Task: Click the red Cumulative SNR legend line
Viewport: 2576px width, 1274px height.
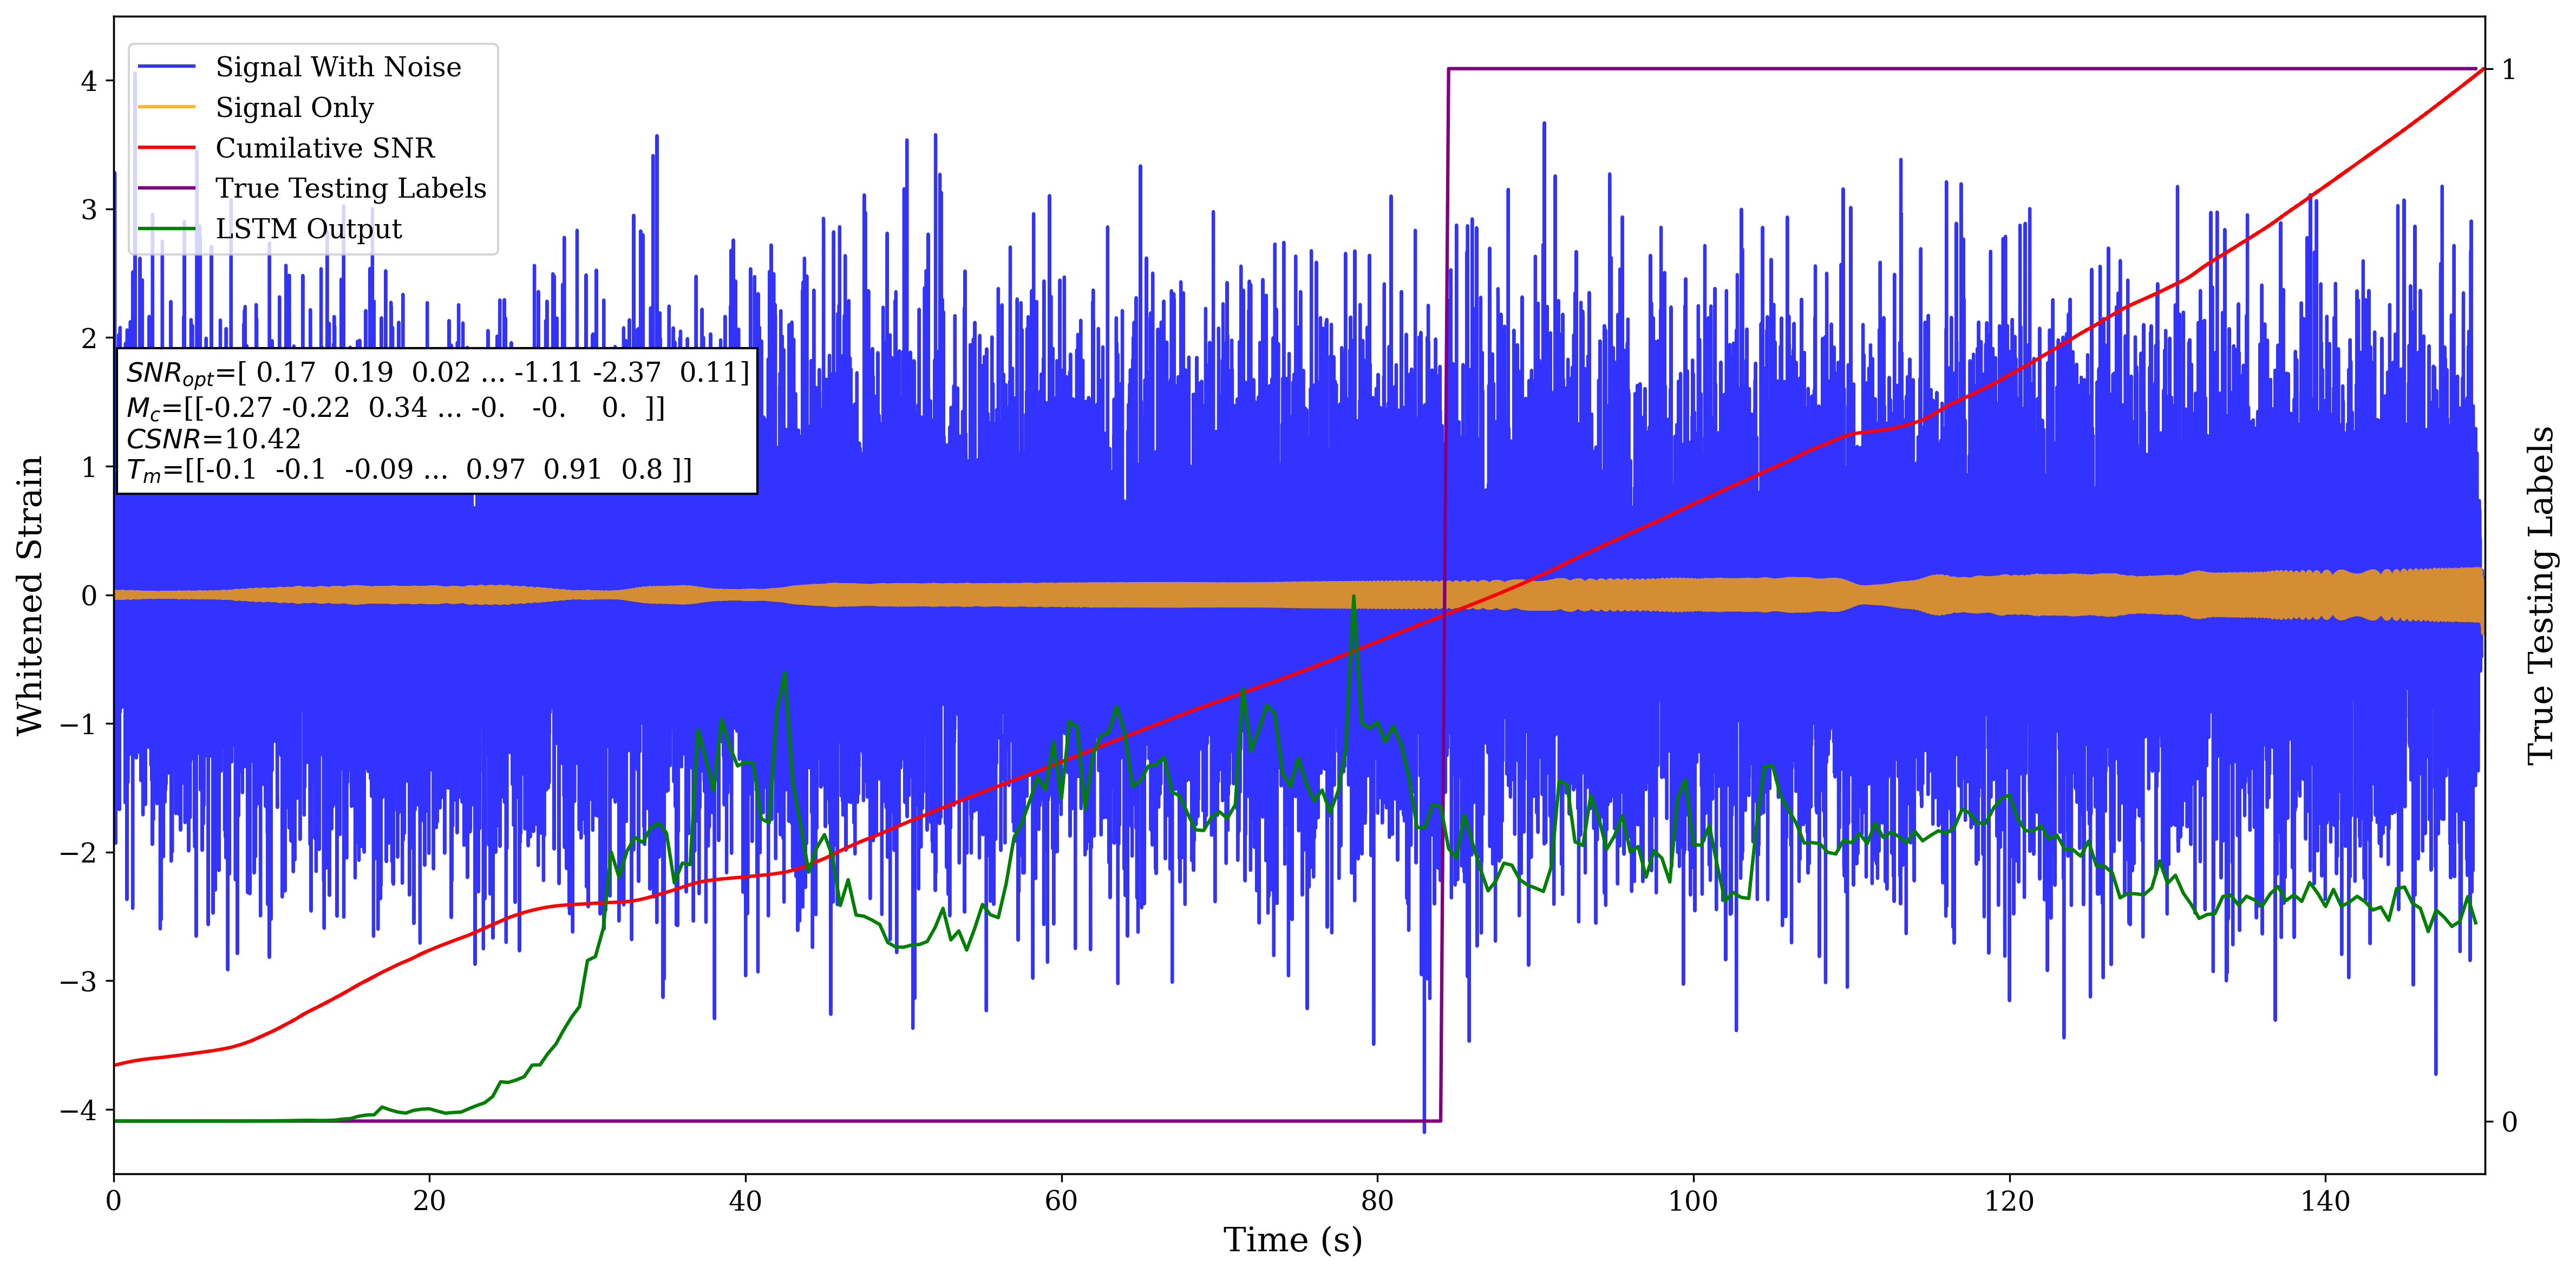Action: click(166, 148)
